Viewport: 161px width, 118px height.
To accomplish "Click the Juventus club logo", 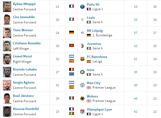I will pos(82,46).
